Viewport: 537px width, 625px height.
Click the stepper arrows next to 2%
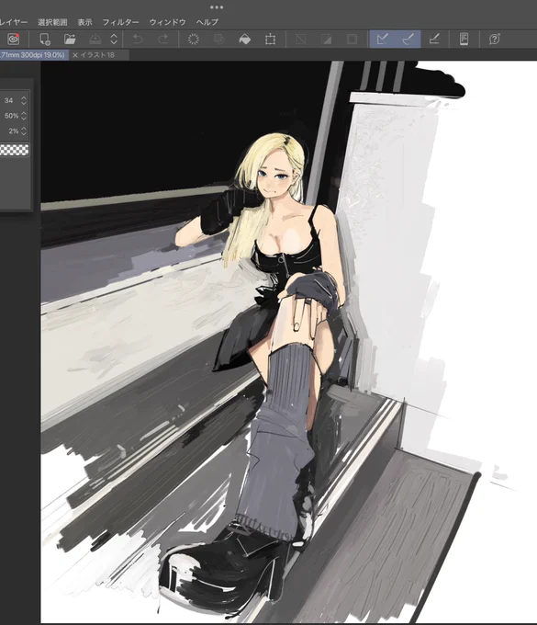pos(24,131)
